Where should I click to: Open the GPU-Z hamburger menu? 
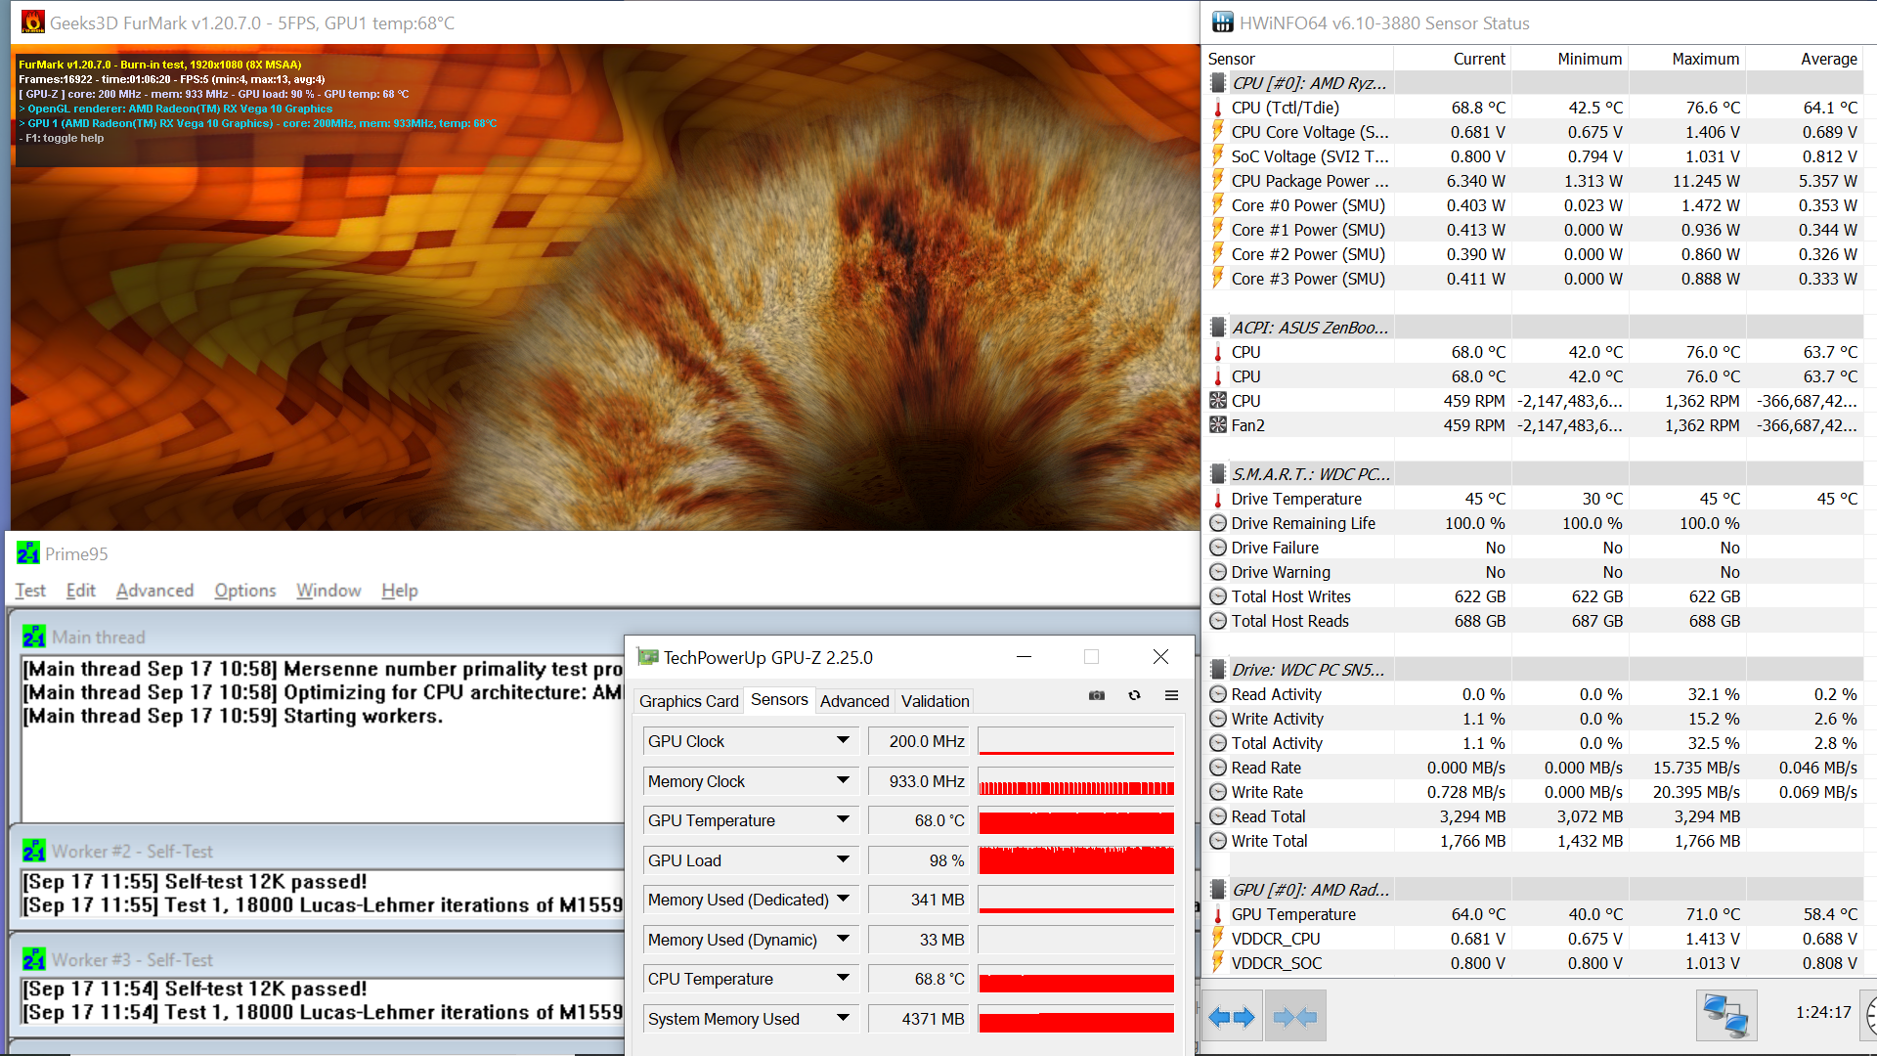coord(1171,695)
